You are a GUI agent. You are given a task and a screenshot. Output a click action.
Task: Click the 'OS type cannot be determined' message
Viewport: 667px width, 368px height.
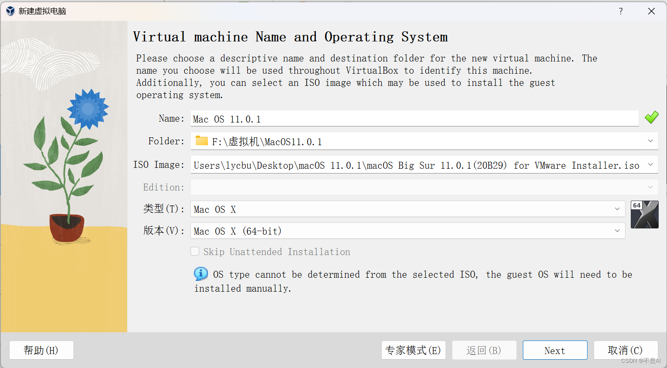coord(413,281)
